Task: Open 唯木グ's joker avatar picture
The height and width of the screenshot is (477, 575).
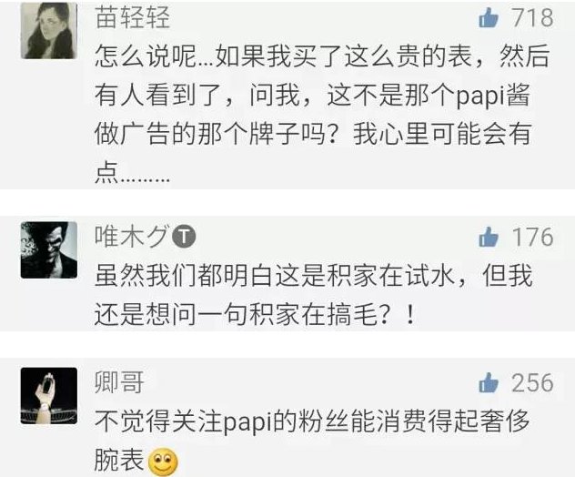Action: click(x=49, y=249)
